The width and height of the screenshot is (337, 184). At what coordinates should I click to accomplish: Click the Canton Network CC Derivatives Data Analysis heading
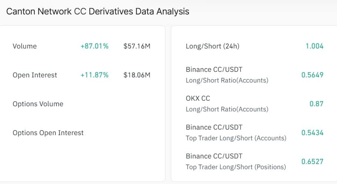click(x=98, y=11)
